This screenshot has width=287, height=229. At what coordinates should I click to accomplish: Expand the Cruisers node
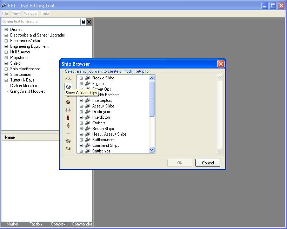coord(81,123)
